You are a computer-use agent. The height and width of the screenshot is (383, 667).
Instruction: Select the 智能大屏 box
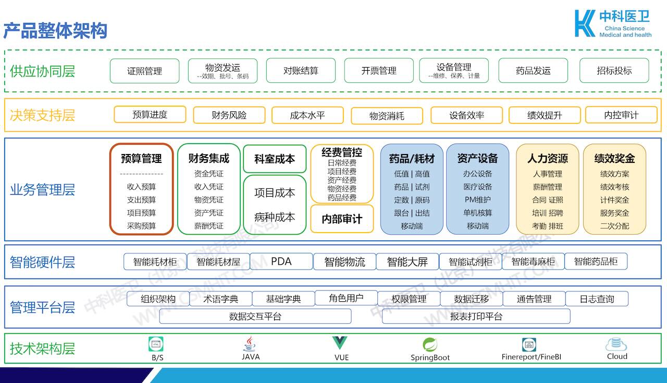point(407,262)
